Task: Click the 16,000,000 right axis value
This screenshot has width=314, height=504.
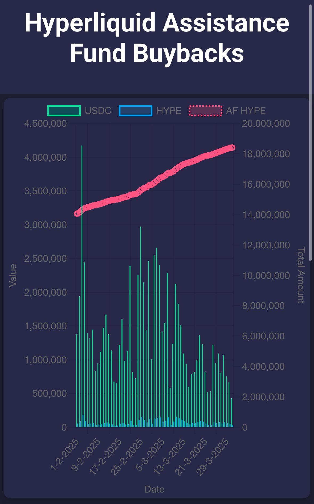Action: coord(266,184)
